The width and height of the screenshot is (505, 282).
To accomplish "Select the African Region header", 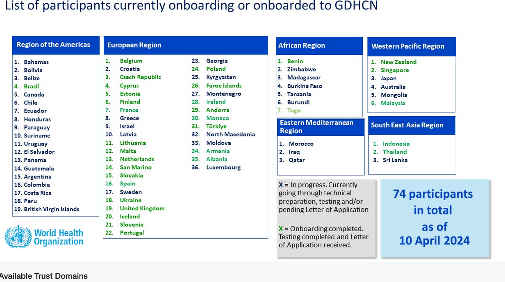I will pos(302,46).
